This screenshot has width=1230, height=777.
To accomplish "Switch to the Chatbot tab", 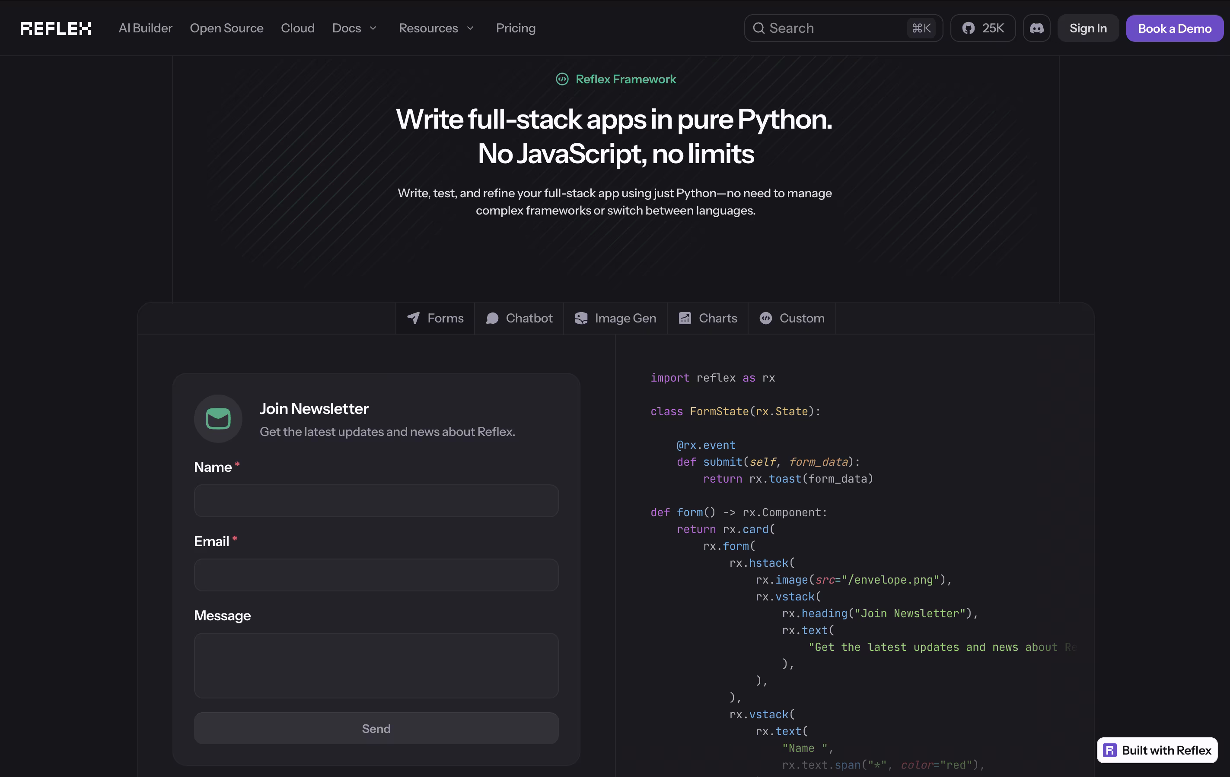I will coord(519,318).
